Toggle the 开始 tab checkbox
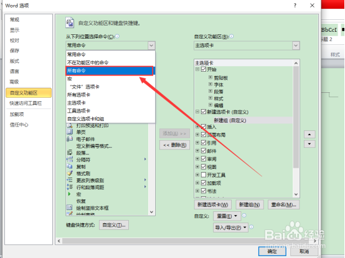This screenshot has width=345, height=258. point(204,69)
